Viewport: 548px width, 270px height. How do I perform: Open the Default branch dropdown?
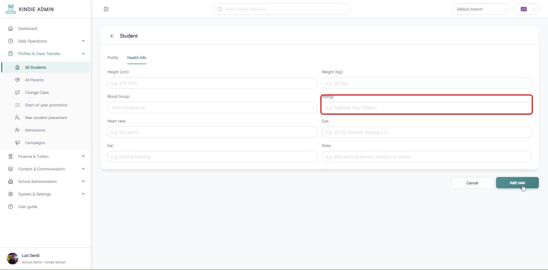481,9
